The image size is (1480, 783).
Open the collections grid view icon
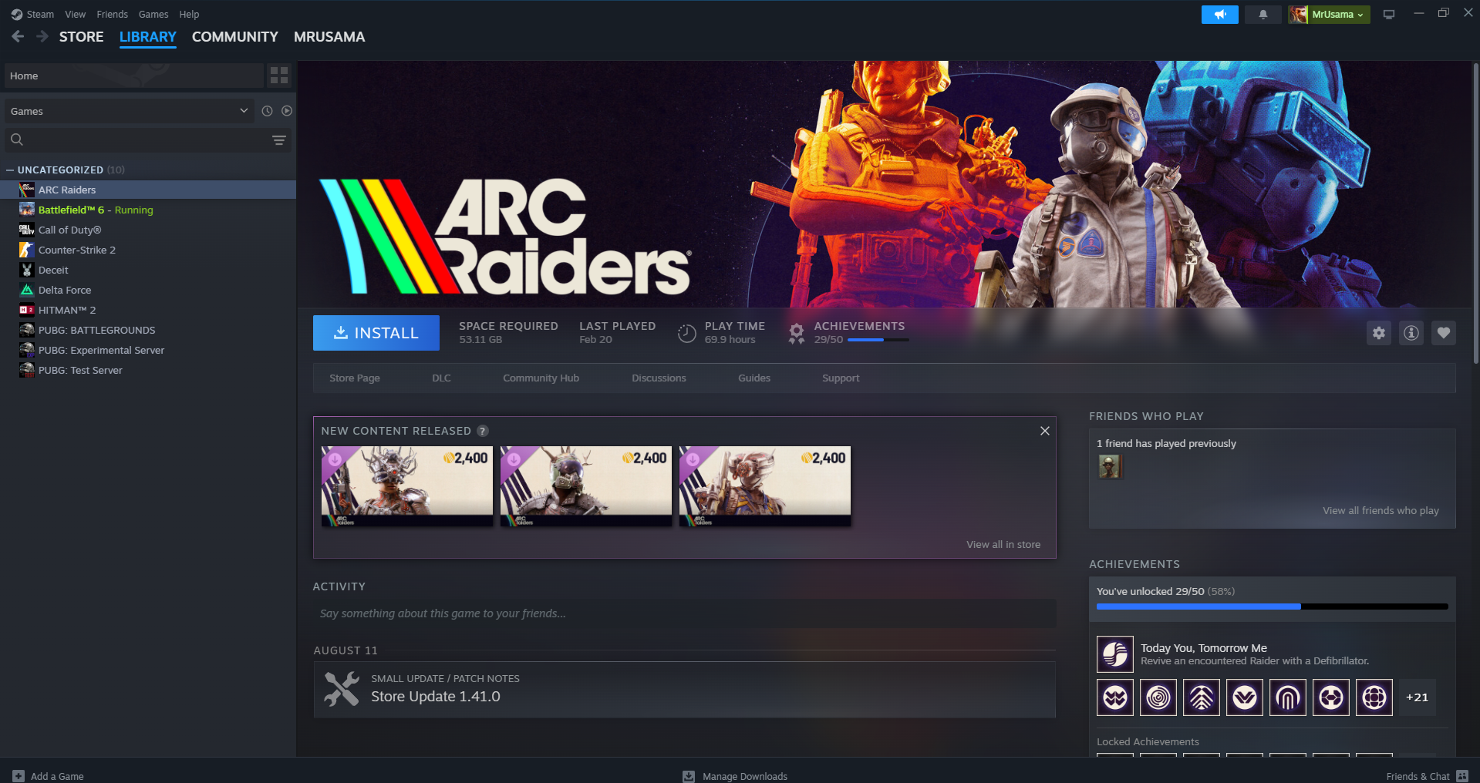coord(279,75)
